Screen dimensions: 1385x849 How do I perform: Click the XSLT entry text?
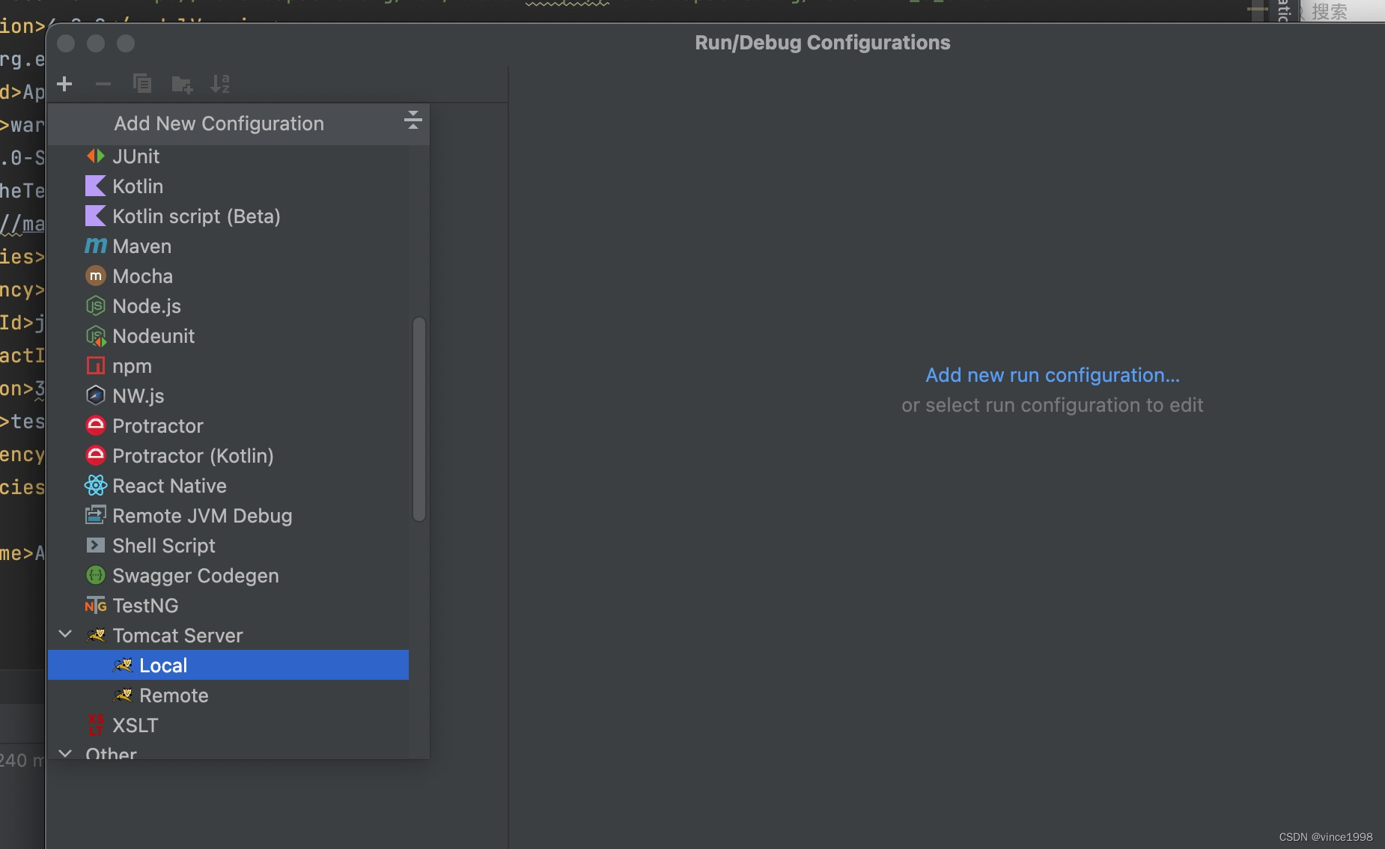[135, 725]
